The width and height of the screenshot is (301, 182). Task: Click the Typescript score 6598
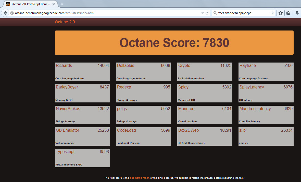pyautogui.click(x=104, y=152)
